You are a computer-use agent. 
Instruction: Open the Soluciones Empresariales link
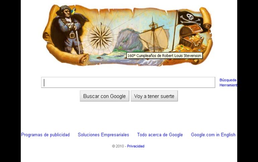103,135
